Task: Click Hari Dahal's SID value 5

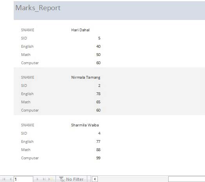Action: [x=99, y=38]
